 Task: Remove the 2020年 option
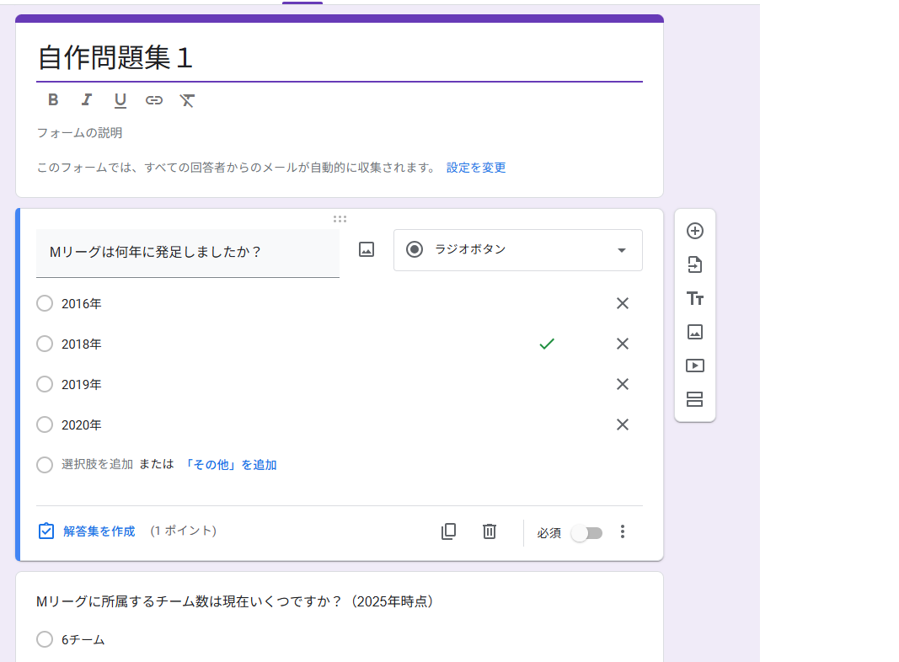tap(623, 424)
